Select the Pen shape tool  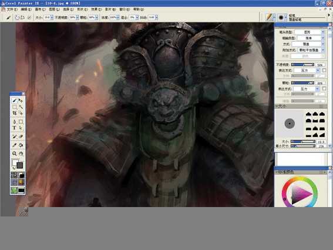[x=14, y=122]
